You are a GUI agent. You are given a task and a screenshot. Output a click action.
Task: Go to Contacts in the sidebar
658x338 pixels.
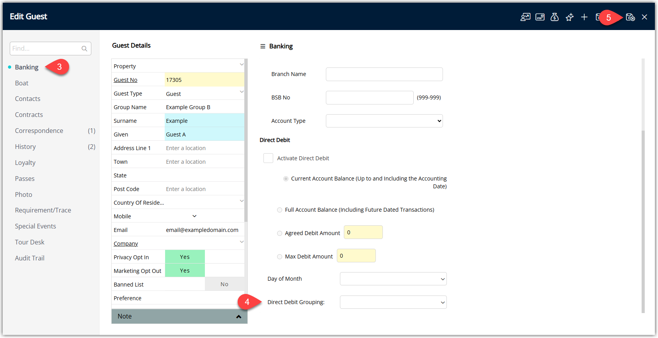coord(28,99)
